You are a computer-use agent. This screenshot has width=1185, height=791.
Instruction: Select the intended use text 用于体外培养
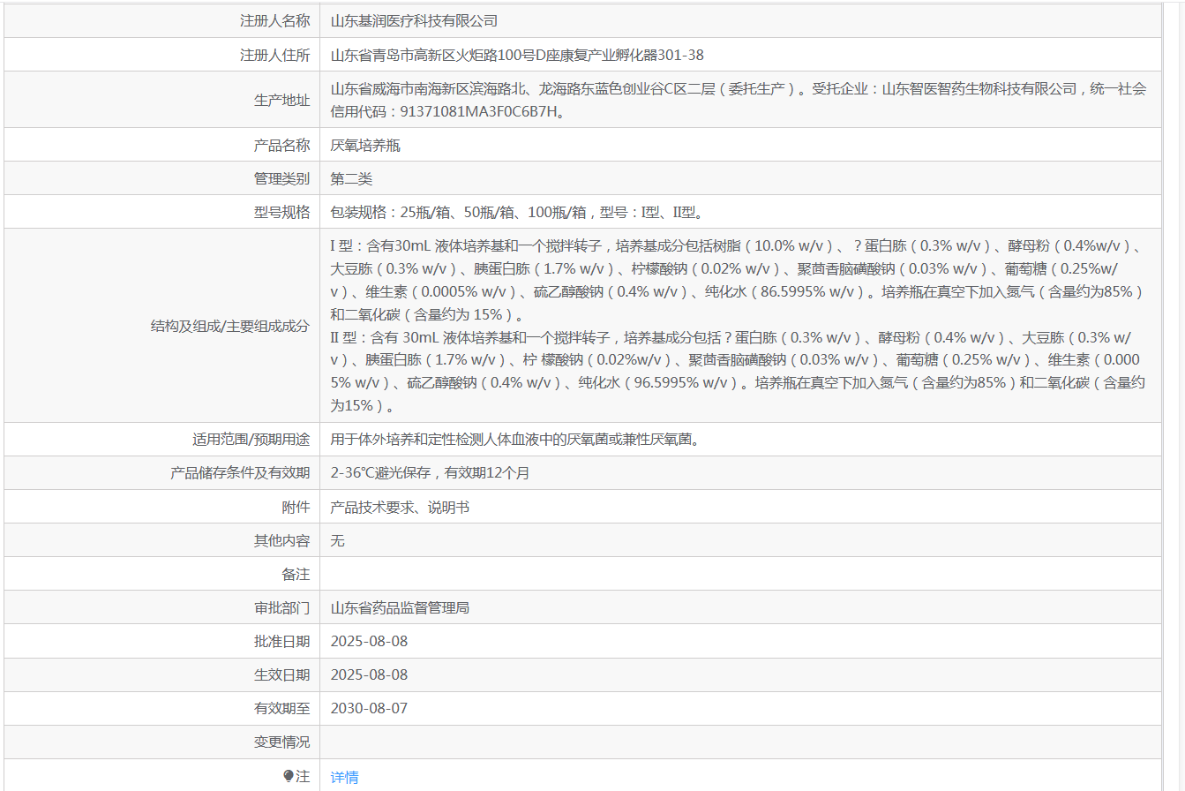click(x=515, y=440)
